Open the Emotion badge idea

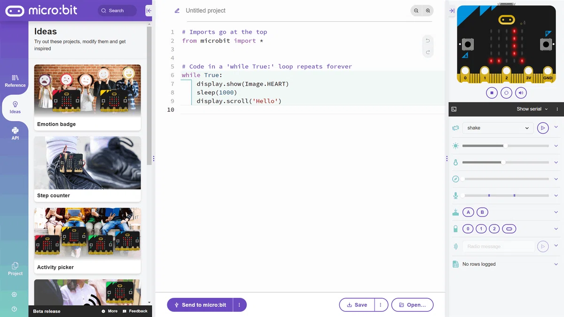[87, 97]
